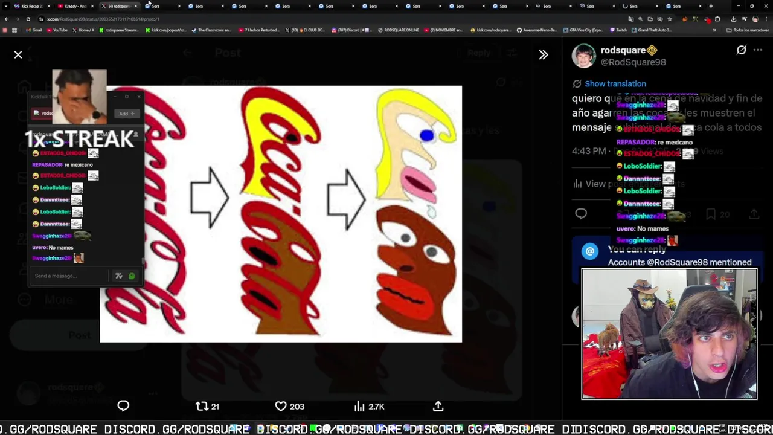Click the reply bubble icon in the side panel
Screen dimensions: 773x435
(x=581, y=213)
